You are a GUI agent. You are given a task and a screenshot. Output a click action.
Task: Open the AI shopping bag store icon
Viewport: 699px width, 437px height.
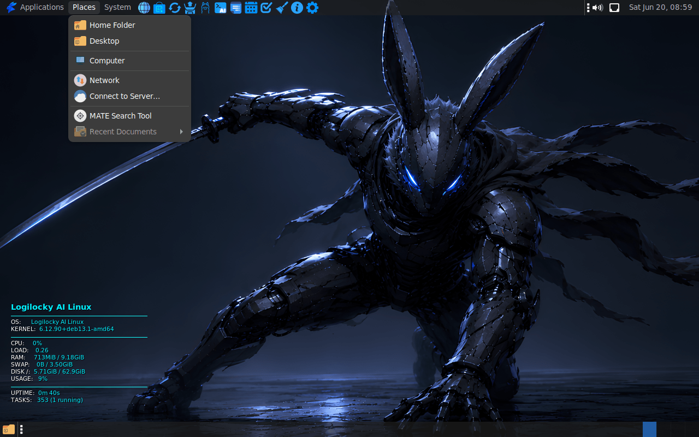click(x=159, y=8)
